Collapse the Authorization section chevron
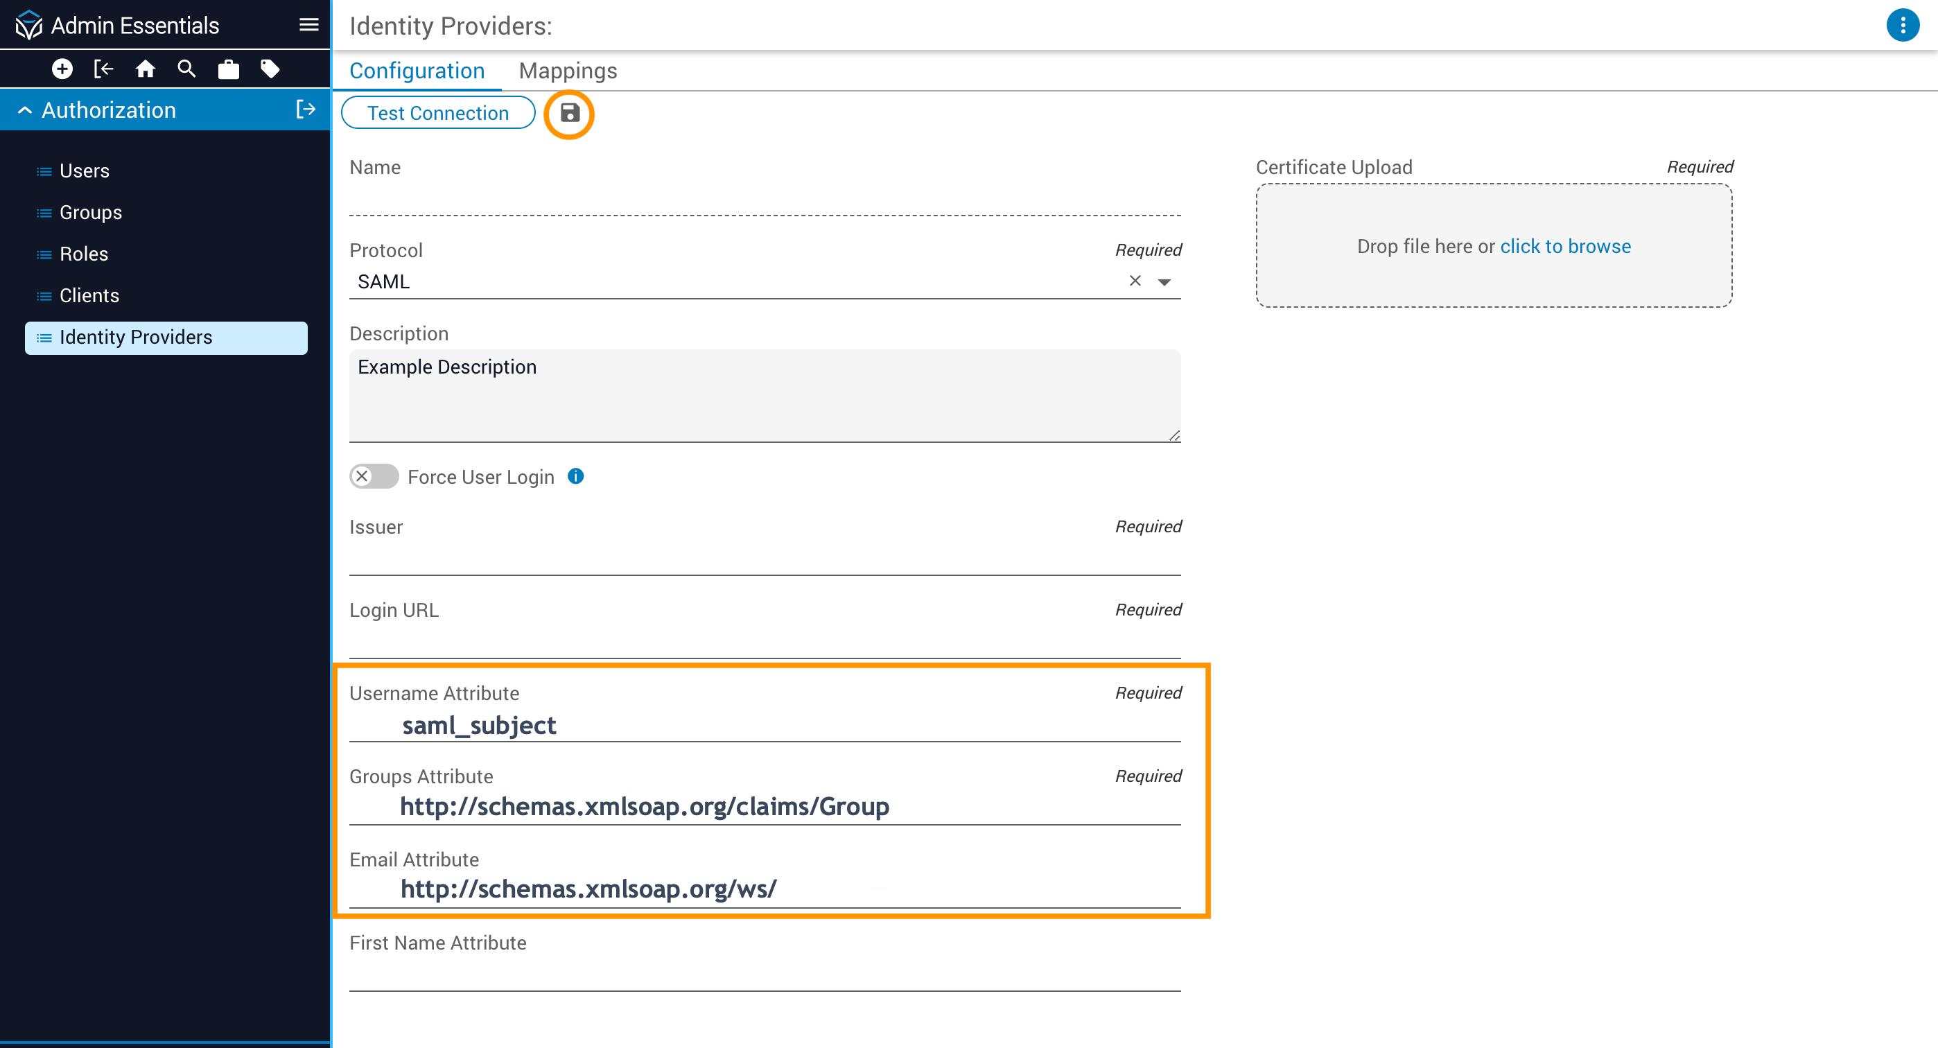Image resolution: width=1938 pixels, height=1048 pixels. (25, 111)
